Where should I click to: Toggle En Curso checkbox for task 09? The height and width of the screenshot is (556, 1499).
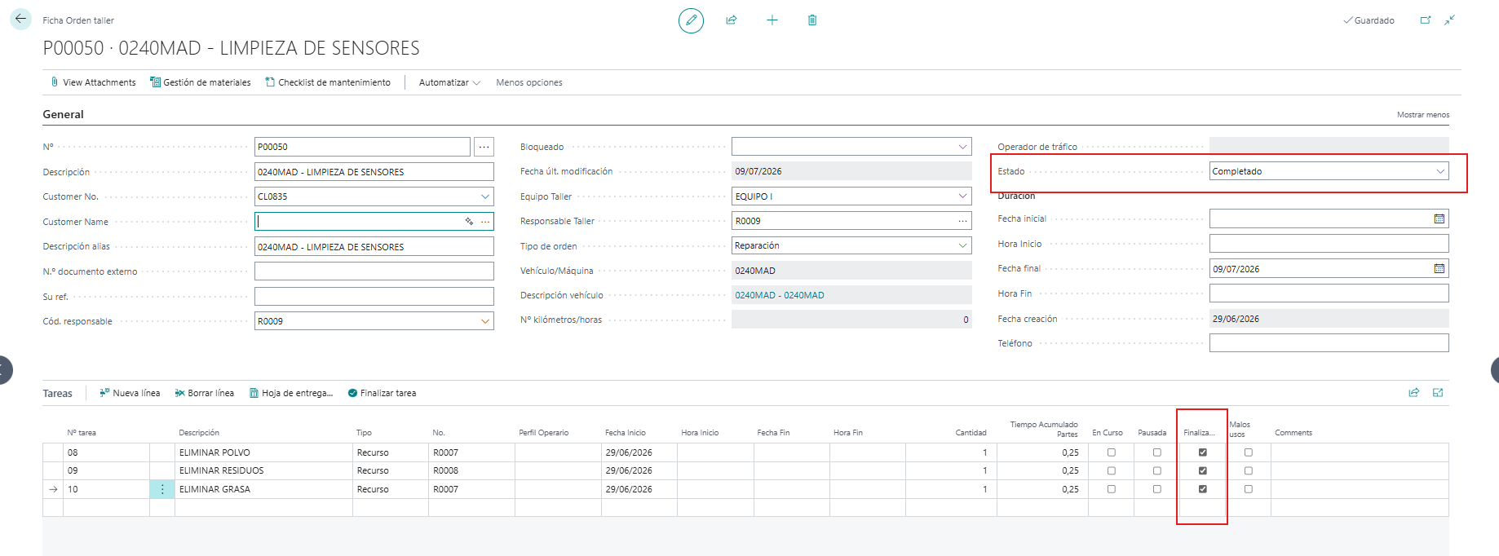[1111, 470]
